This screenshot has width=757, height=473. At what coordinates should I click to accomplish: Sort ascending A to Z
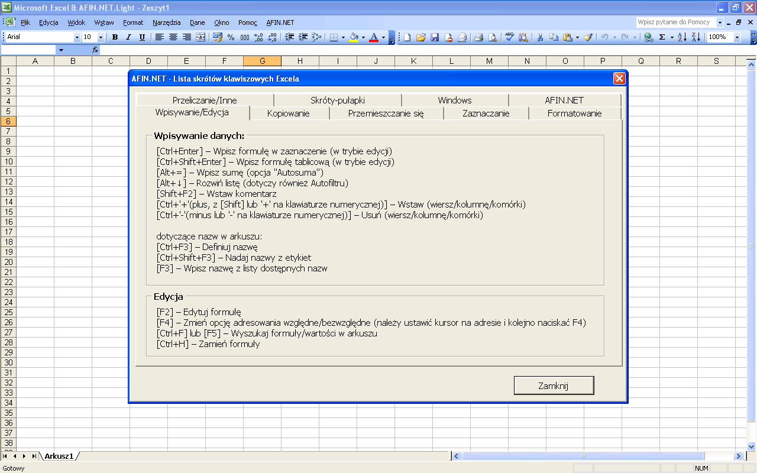pyautogui.click(x=682, y=37)
